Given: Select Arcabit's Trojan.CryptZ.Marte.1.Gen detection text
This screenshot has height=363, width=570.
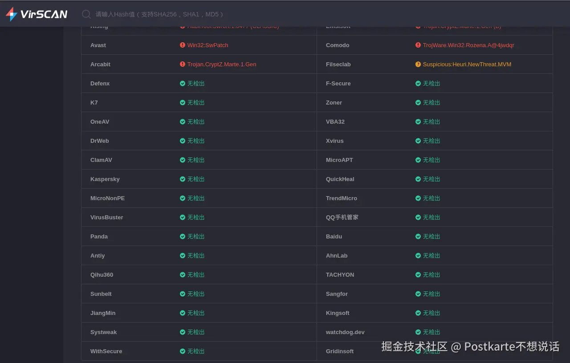Looking at the screenshot, I should 222,65.
